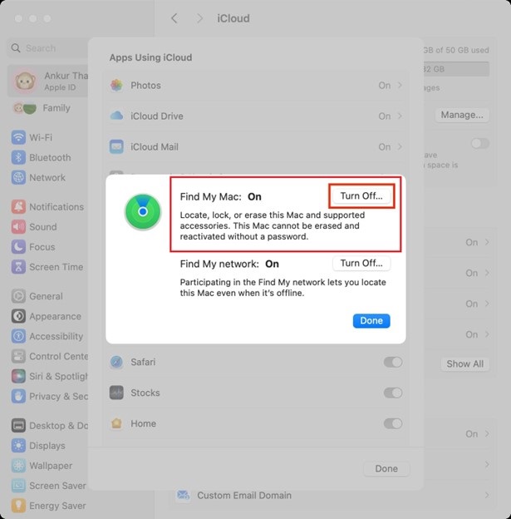
Task: Go back with the left arrow
Action: (174, 18)
